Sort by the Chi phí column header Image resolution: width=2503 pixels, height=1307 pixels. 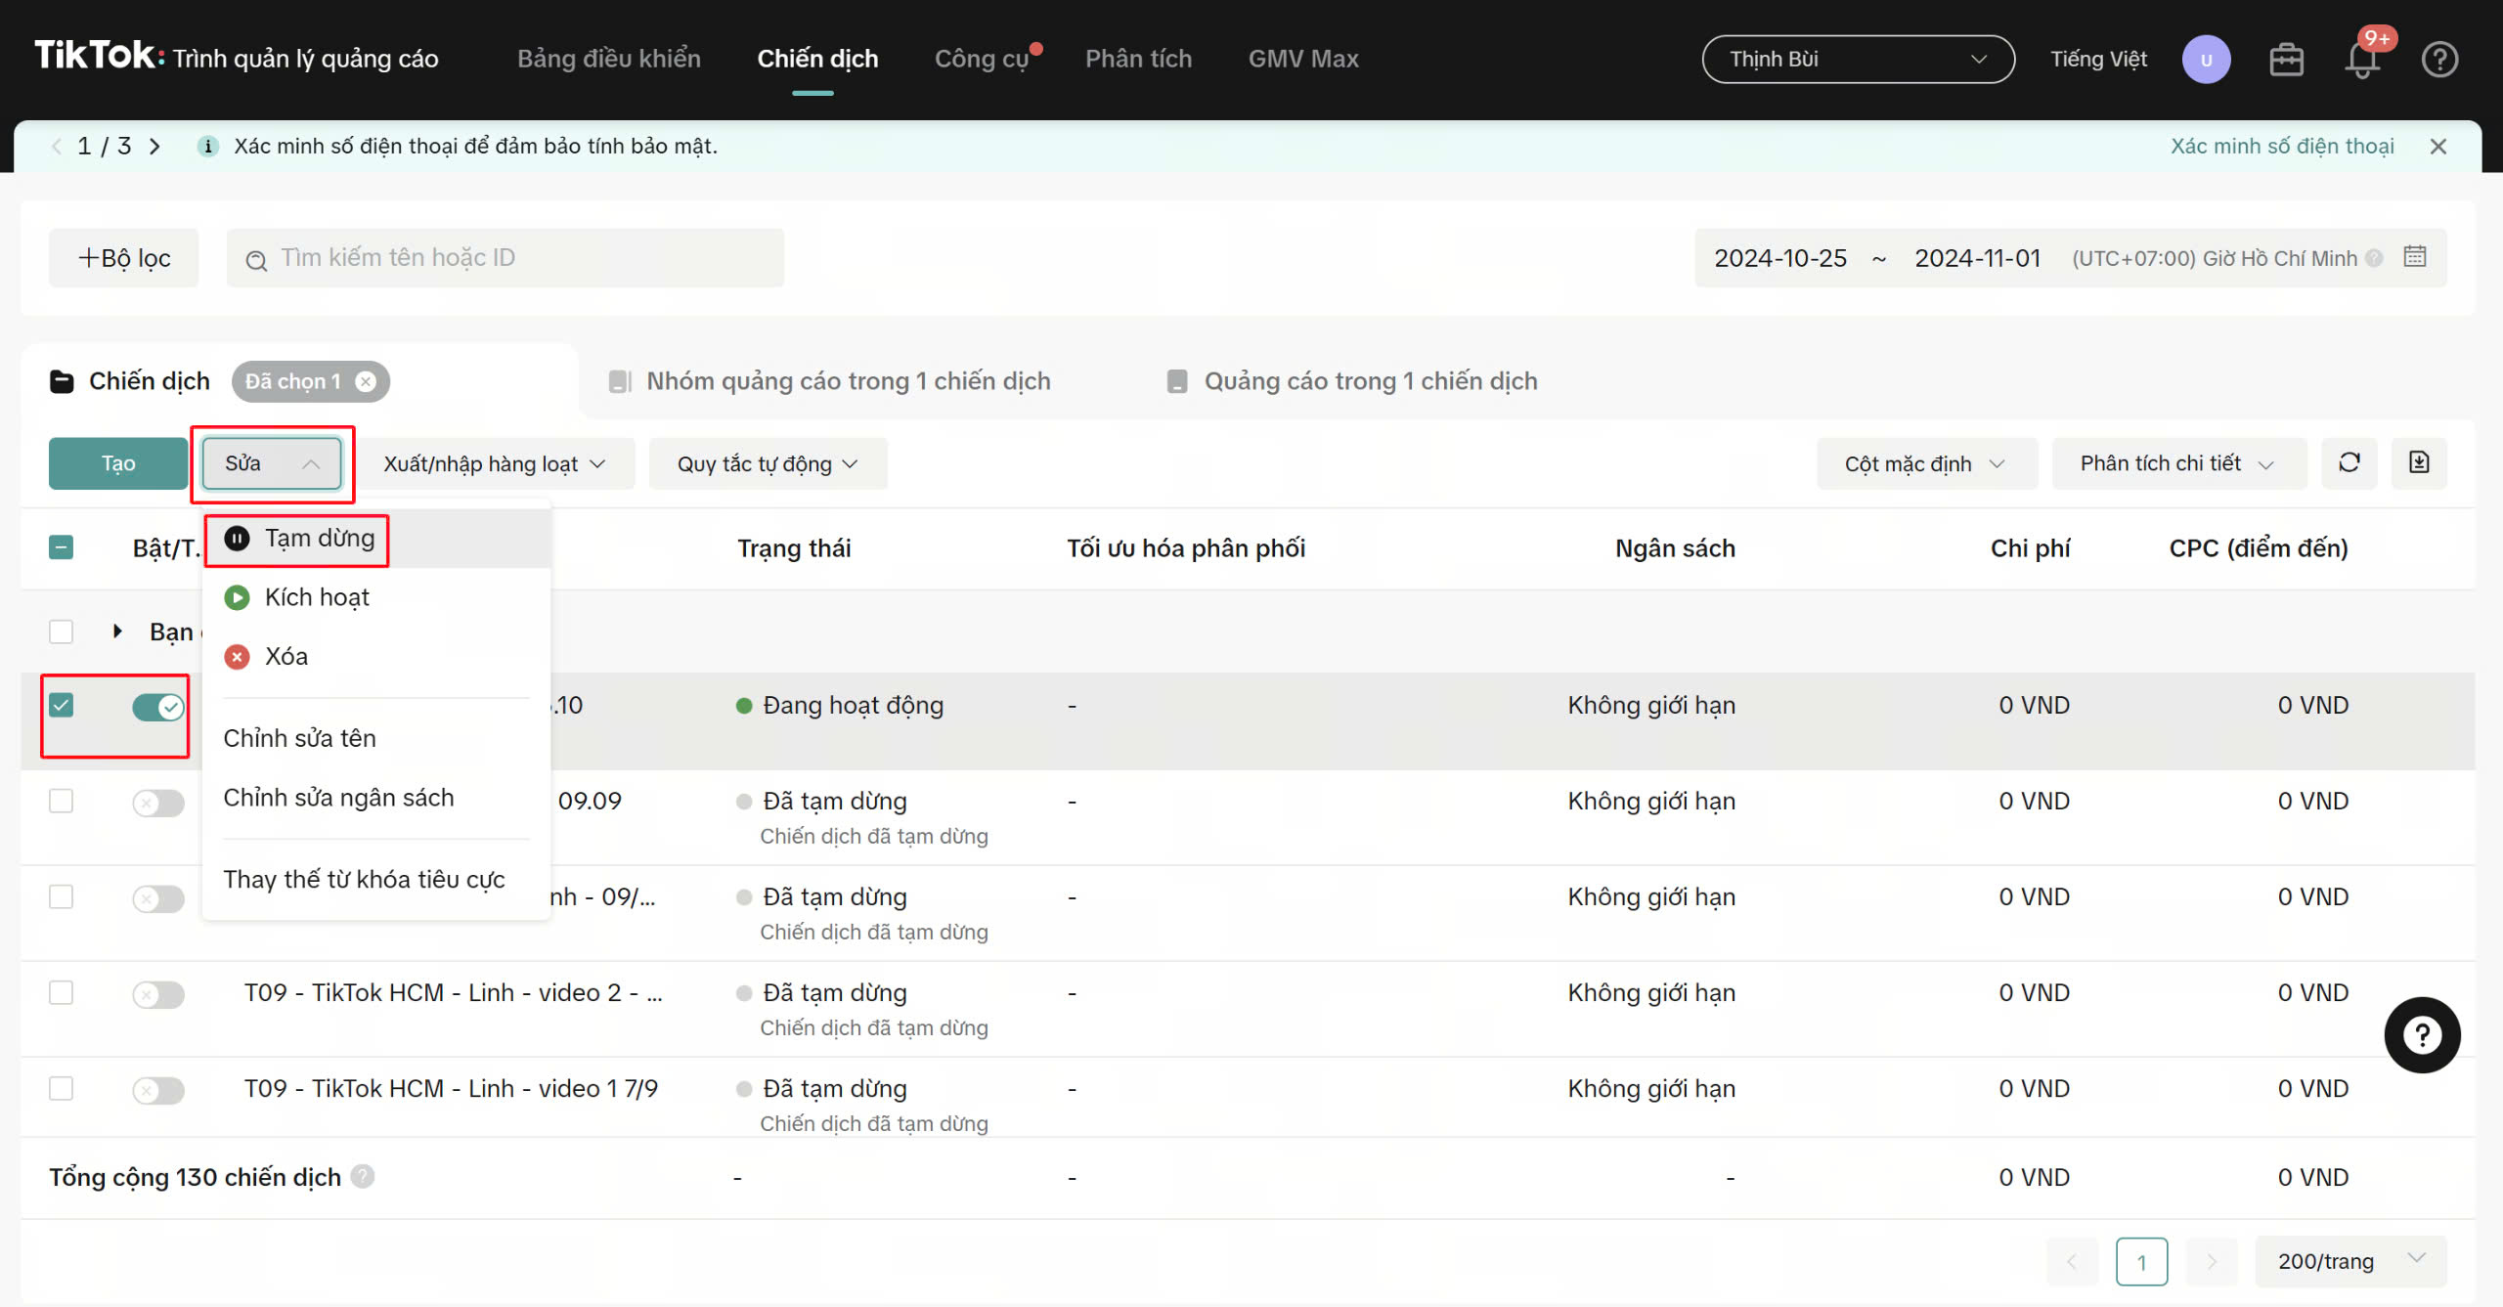(2030, 548)
